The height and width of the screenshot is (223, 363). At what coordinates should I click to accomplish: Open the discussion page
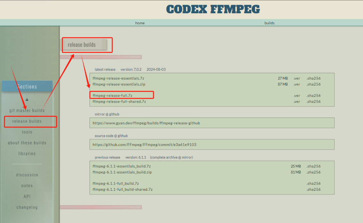pos(27,175)
